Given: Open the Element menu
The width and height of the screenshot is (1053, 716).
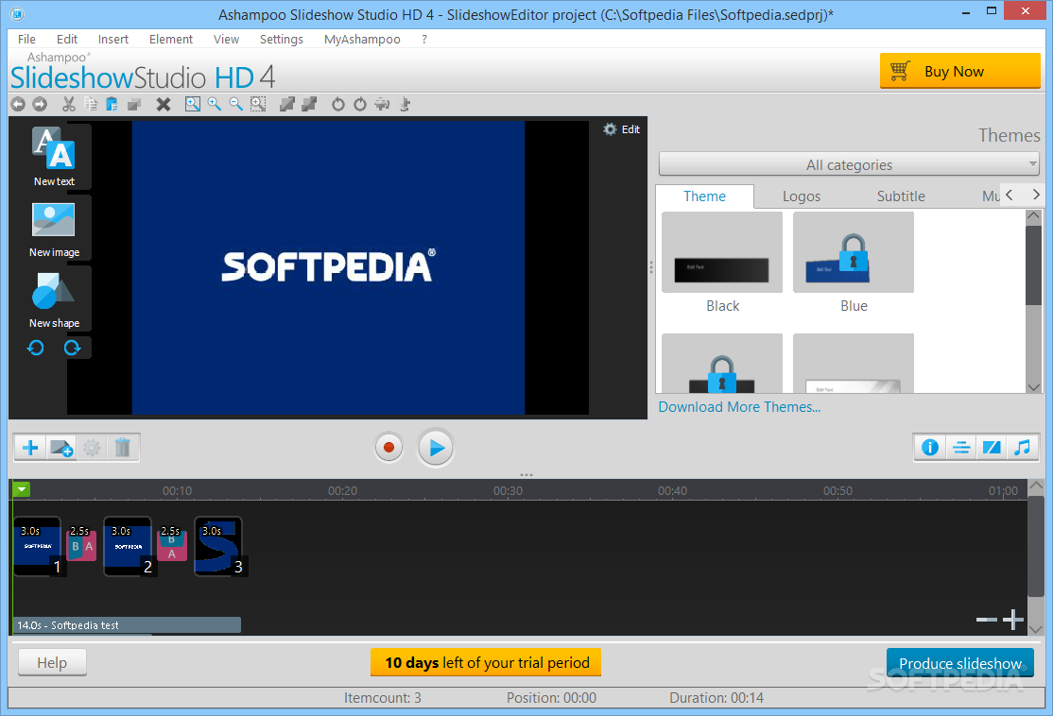Looking at the screenshot, I should 170,40.
